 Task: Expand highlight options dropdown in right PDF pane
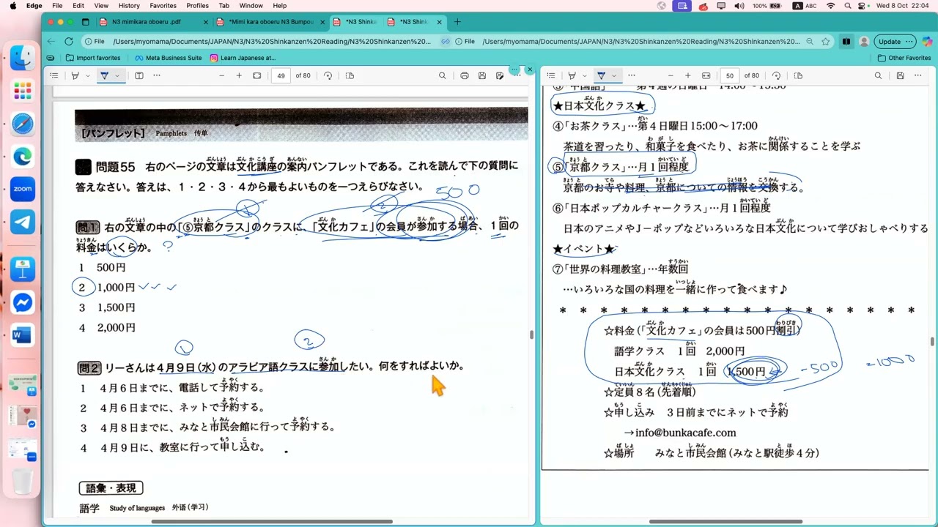click(x=585, y=75)
